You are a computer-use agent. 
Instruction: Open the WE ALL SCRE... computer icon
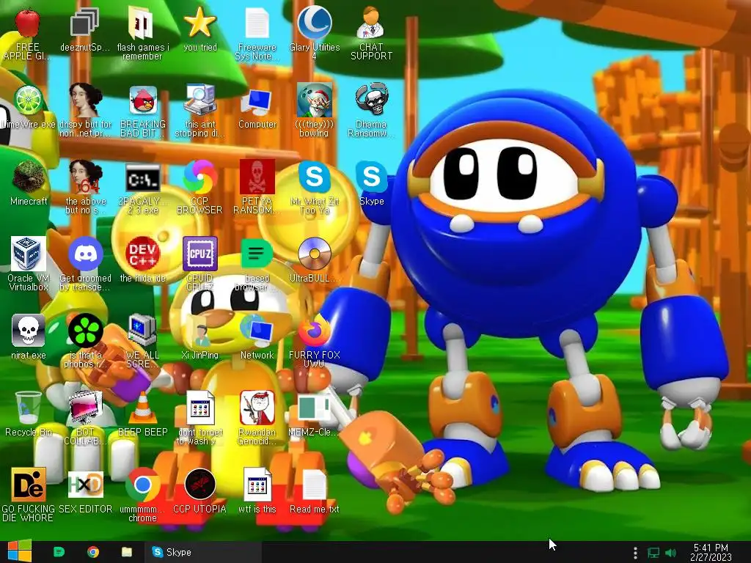tap(142, 331)
